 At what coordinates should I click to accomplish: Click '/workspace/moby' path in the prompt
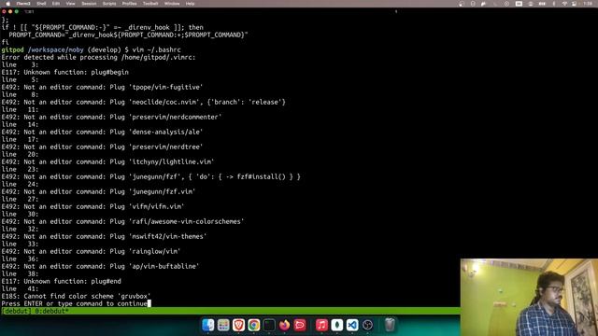pyautogui.click(x=56, y=49)
